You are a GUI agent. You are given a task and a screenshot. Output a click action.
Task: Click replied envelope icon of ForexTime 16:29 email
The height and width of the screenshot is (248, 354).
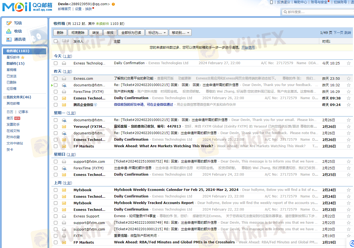click(64, 91)
